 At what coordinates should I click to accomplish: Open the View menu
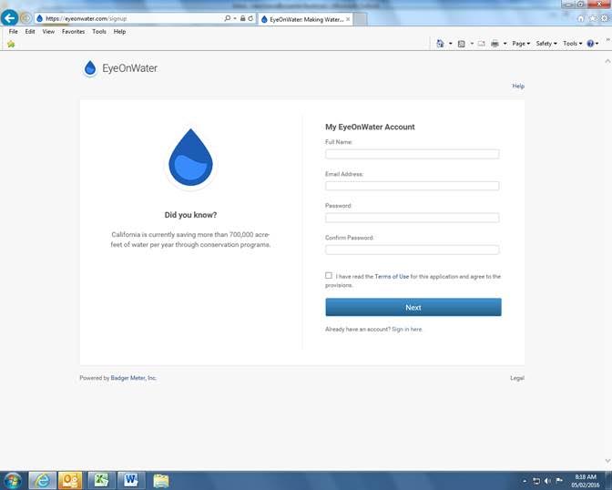click(x=48, y=32)
